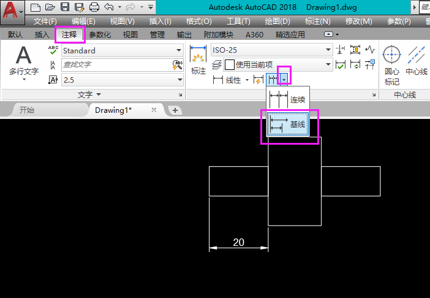430x298 pixels.
Task: Click the dimension update refresh icon
Action: [x=355, y=65]
